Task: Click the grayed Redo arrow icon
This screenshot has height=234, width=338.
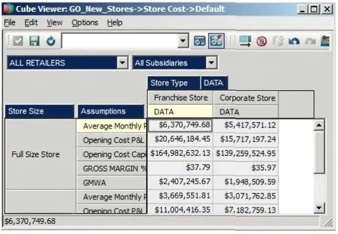Action: [x=311, y=41]
